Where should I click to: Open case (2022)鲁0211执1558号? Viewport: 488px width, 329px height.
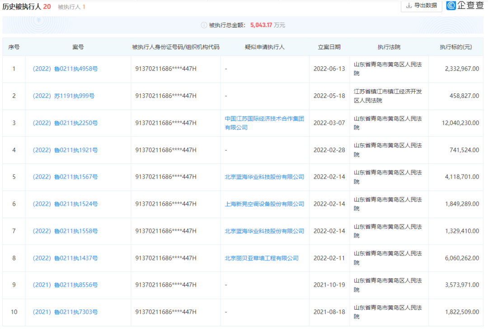(x=65, y=232)
